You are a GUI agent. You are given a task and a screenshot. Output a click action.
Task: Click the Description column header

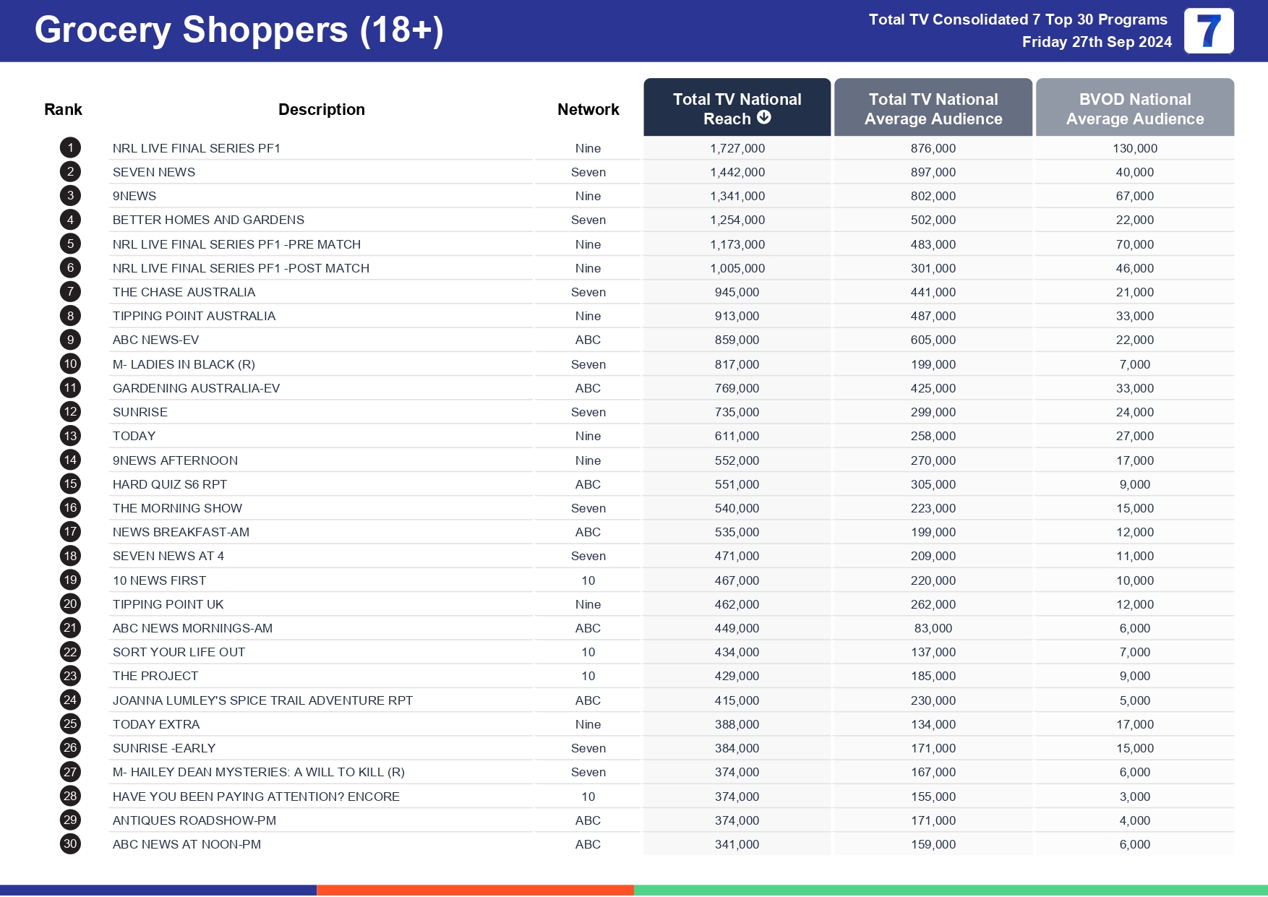[x=321, y=110]
